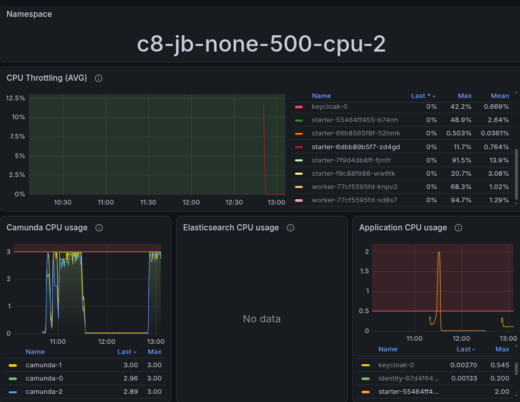This screenshot has height=402, width=520.
Task: Open color picker for Application starter-55464ff4... swatch
Action: coord(366,392)
